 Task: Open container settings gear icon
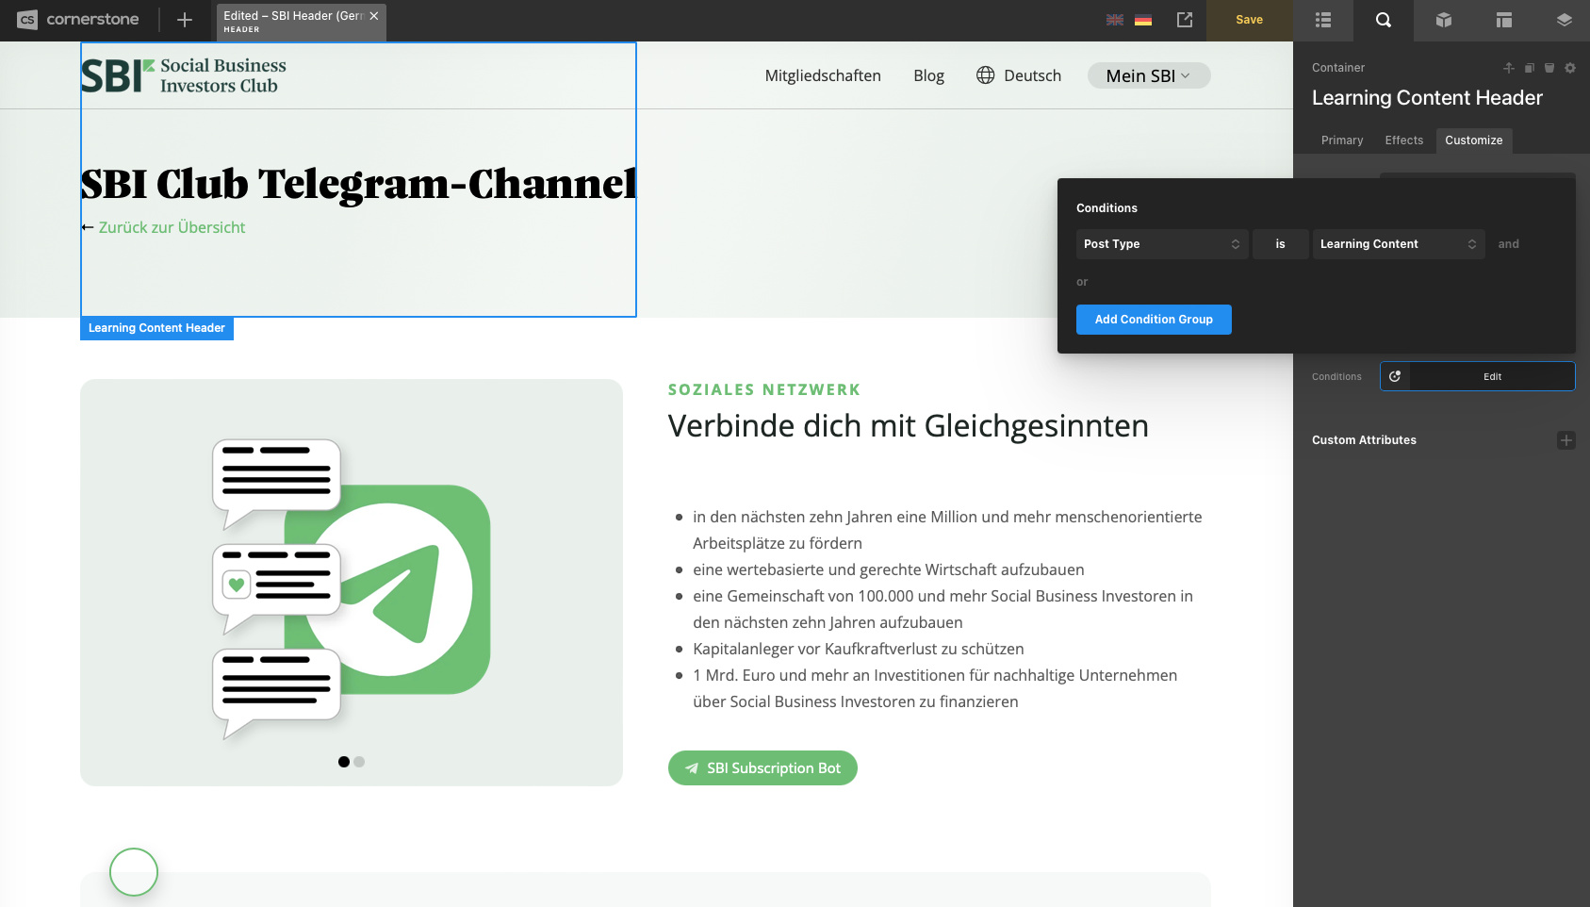click(x=1569, y=68)
